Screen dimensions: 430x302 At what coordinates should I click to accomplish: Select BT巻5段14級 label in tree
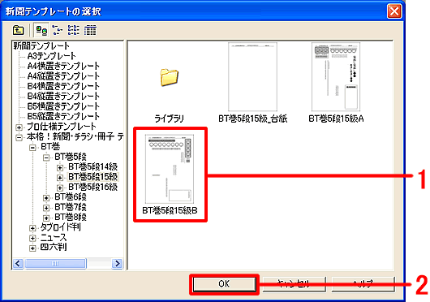click(x=93, y=166)
